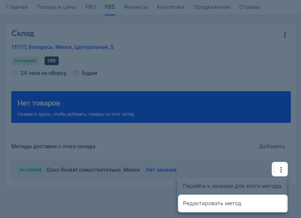Click the Нет товаров blue banner
The height and width of the screenshot is (218, 301).
[x=151, y=107]
